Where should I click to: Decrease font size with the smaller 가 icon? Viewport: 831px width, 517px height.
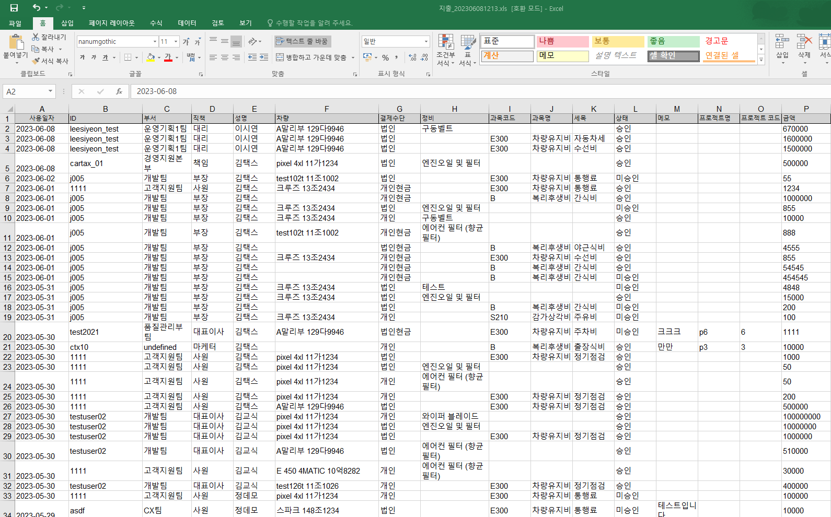pyautogui.click(x=198, y=42)
